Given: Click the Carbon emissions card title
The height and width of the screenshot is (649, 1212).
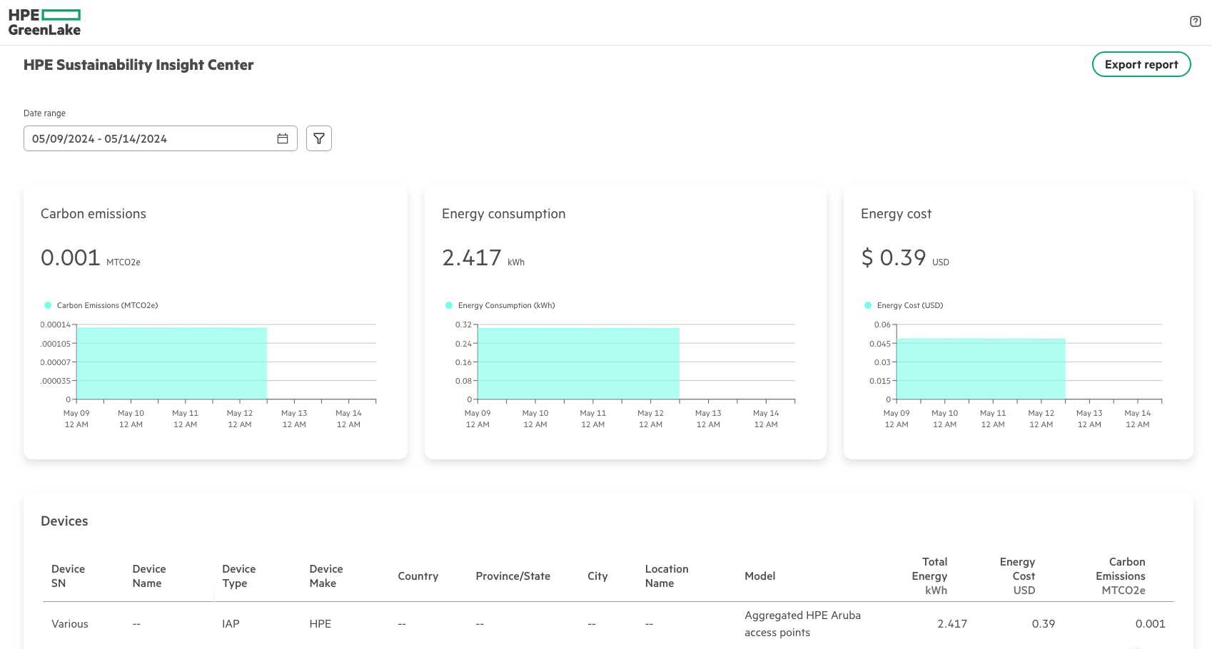Looking at the screenshot, I should (x=94, y=214).
